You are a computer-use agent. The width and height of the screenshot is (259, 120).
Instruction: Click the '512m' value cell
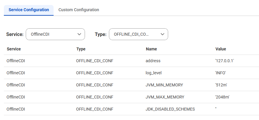[x=221, y=85]
